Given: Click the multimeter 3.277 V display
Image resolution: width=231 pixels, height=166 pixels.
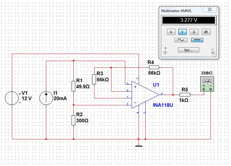Looking at the screenshot, I should point(189,20).
